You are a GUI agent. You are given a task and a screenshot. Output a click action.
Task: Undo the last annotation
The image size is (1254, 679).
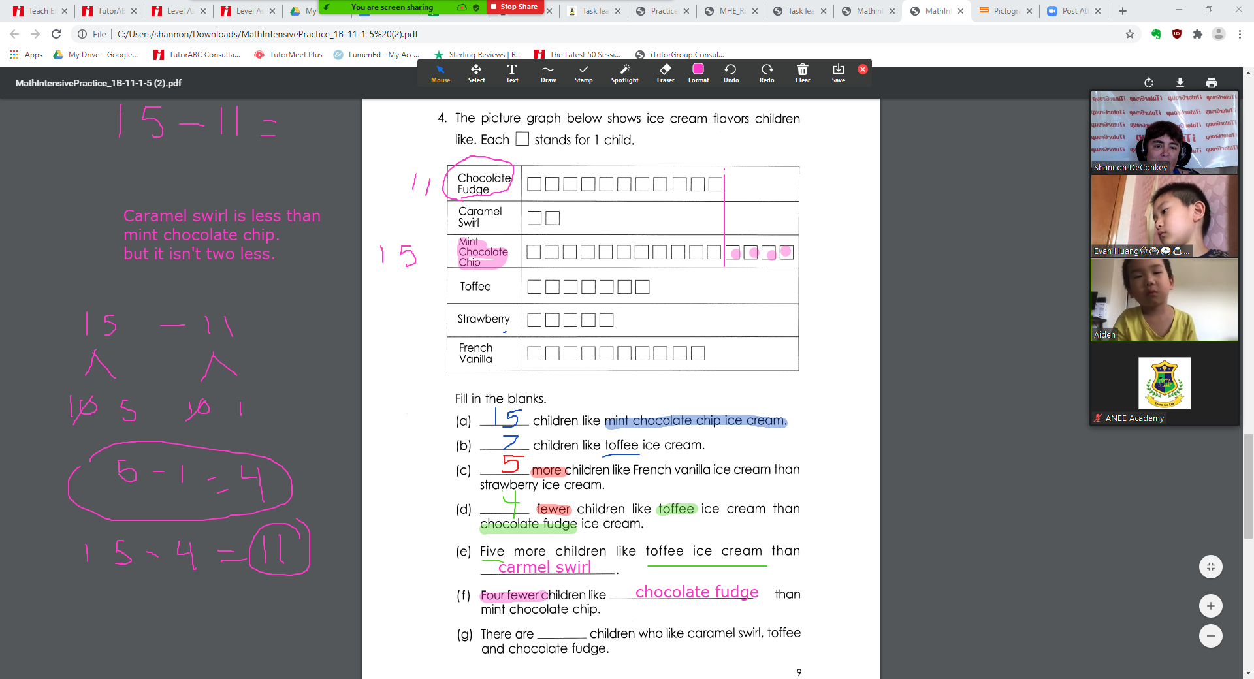click(x=731, y=73)
